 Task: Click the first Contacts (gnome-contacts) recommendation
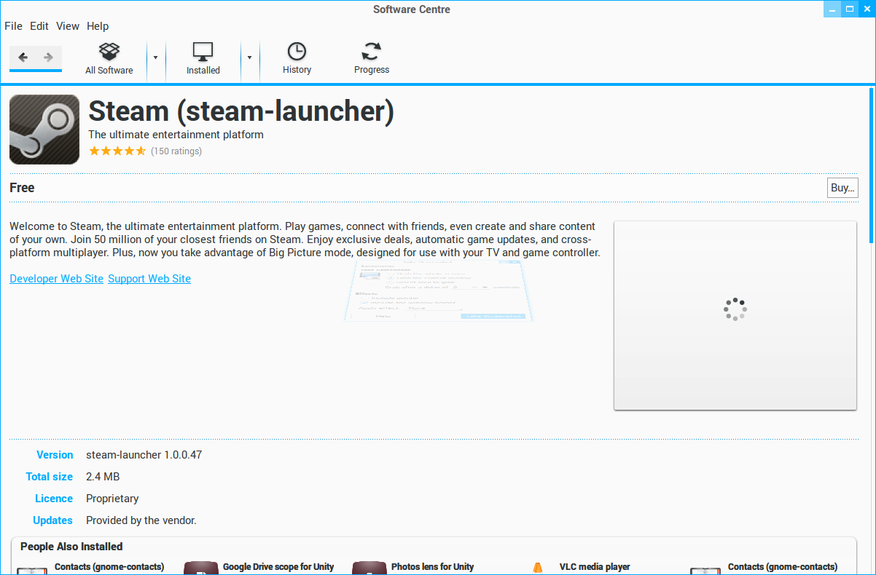point(109,566)
